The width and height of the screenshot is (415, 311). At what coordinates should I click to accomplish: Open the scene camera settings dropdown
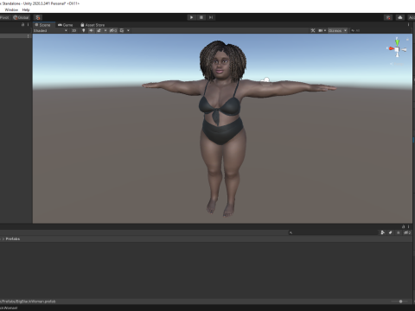(322, 30)
